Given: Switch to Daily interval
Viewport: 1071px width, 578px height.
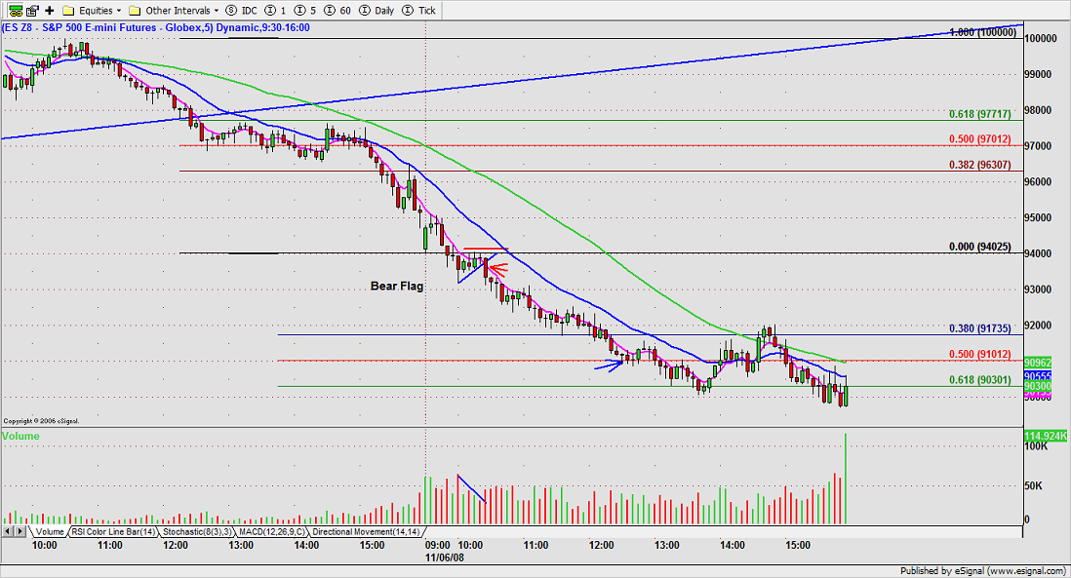Looking at the screenshot, I should pos(384,11).
